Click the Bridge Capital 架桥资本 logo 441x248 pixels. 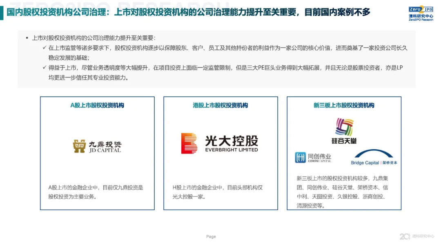pos(374,157)
